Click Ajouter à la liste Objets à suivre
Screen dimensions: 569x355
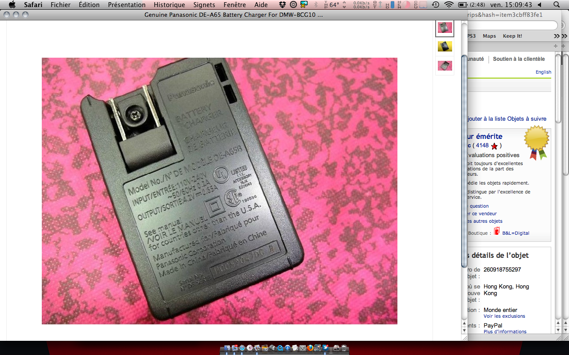(507, 119)
